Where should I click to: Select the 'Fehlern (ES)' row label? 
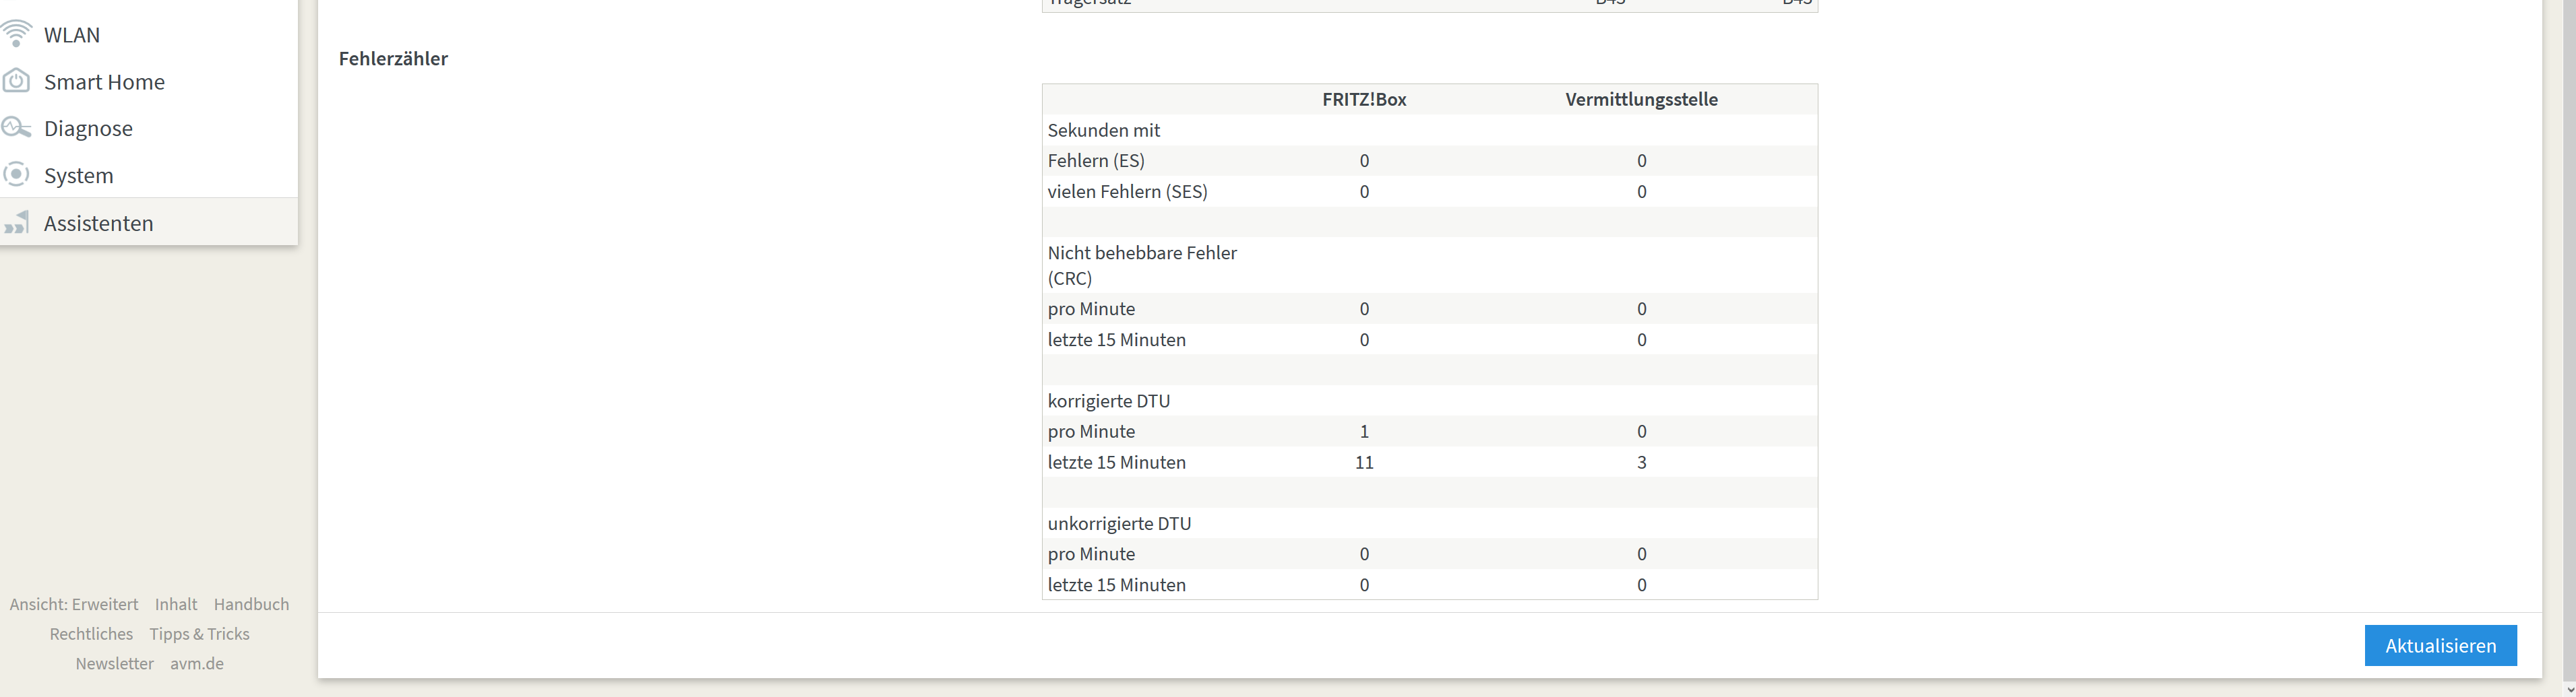tap(1096, 161)
